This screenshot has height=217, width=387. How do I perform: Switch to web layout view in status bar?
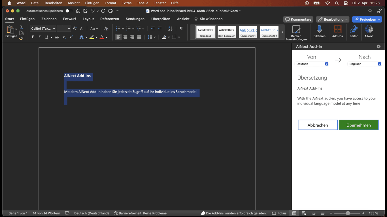(x=304, y=213)
